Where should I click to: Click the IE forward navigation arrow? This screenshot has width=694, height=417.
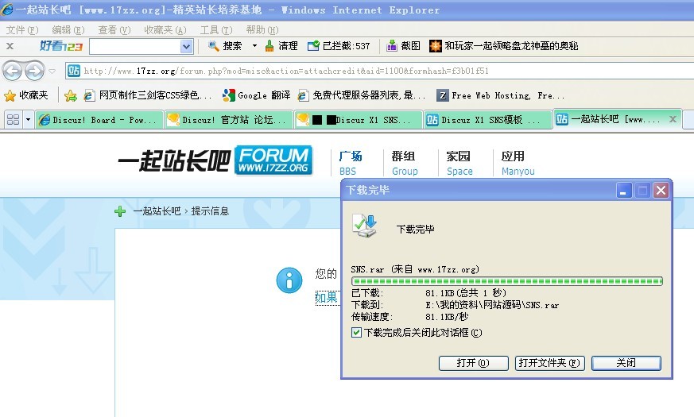(x=34, y=71)
